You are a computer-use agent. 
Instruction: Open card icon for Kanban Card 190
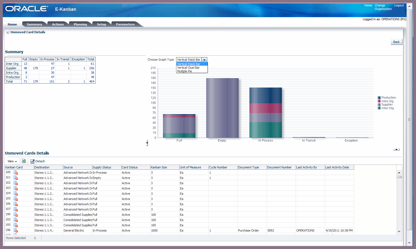coord(16,215)
